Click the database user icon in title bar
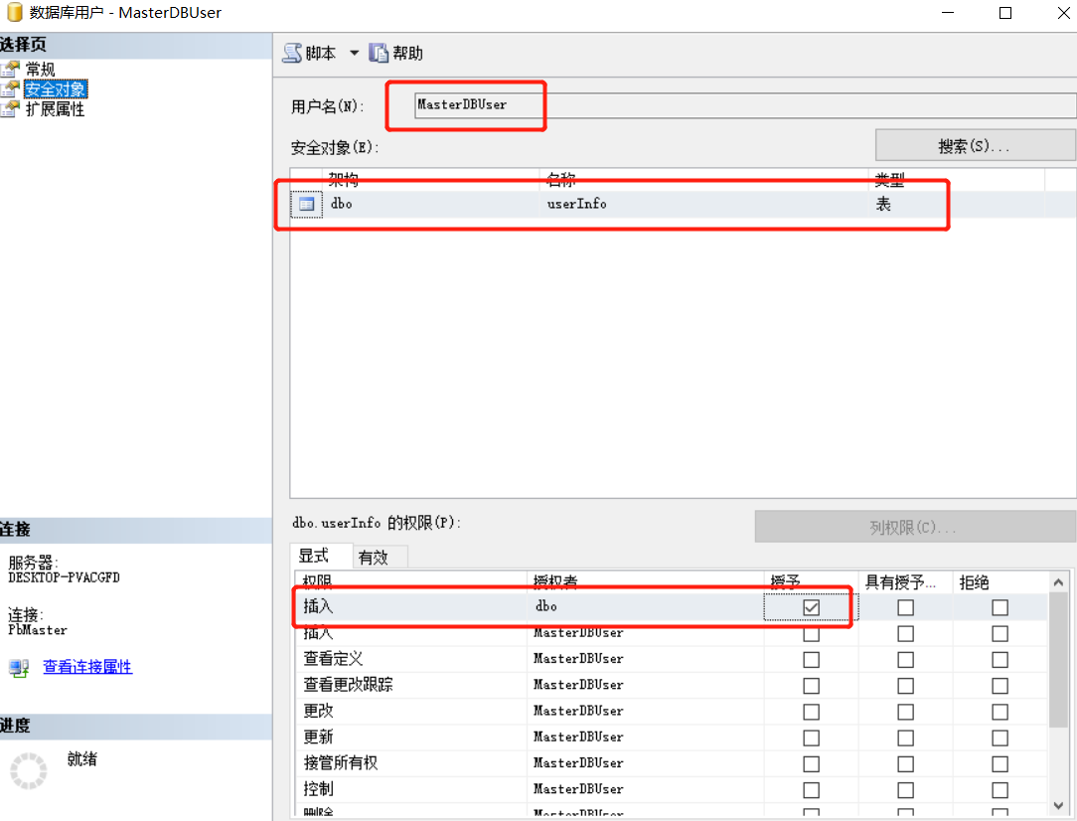 coord(13,13)
